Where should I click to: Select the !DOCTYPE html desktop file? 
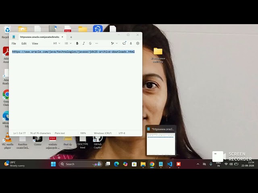[x=83, y=142]
